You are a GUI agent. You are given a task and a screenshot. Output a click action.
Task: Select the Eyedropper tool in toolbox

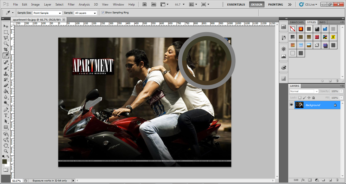tap(6, 55)
